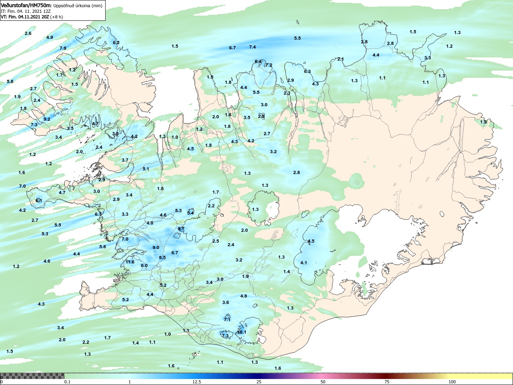
Task: Click the 2.3 value on the map
Action: pyautogui.click(x=287, y=93)
